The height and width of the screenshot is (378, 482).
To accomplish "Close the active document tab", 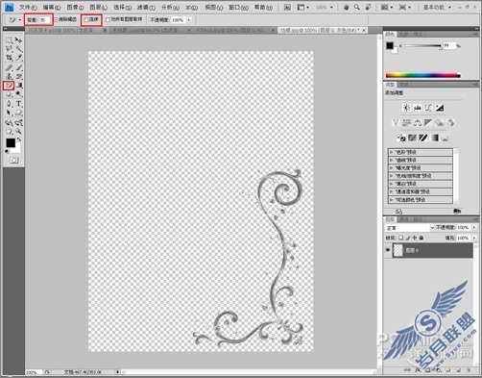I will point(364,30).
